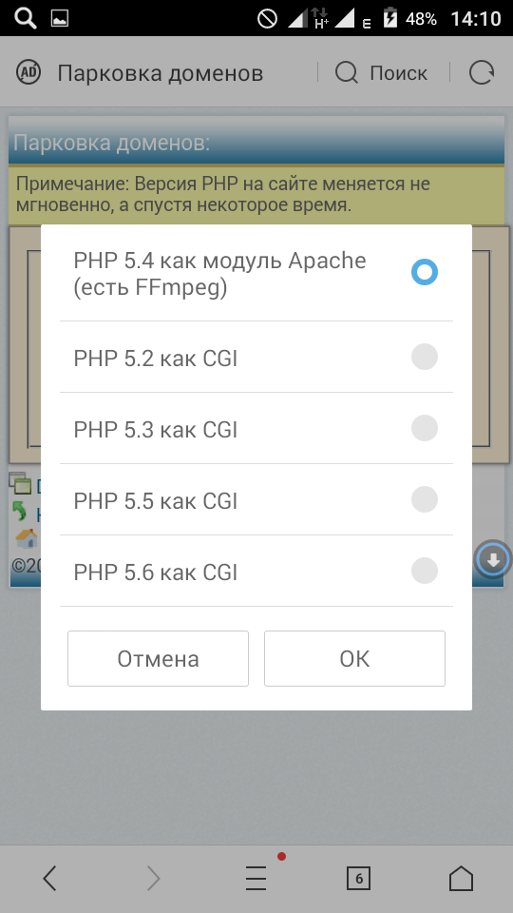Viewport: 513px width, 913px height.
Task: Tap the AD blocker icon in address bar
Action: [28, 73]
